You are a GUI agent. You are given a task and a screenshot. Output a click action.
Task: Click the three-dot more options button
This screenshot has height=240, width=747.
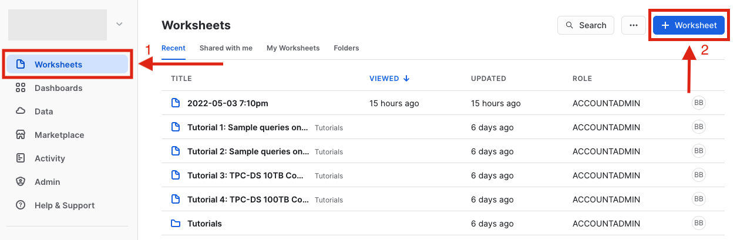coord(633,25)
